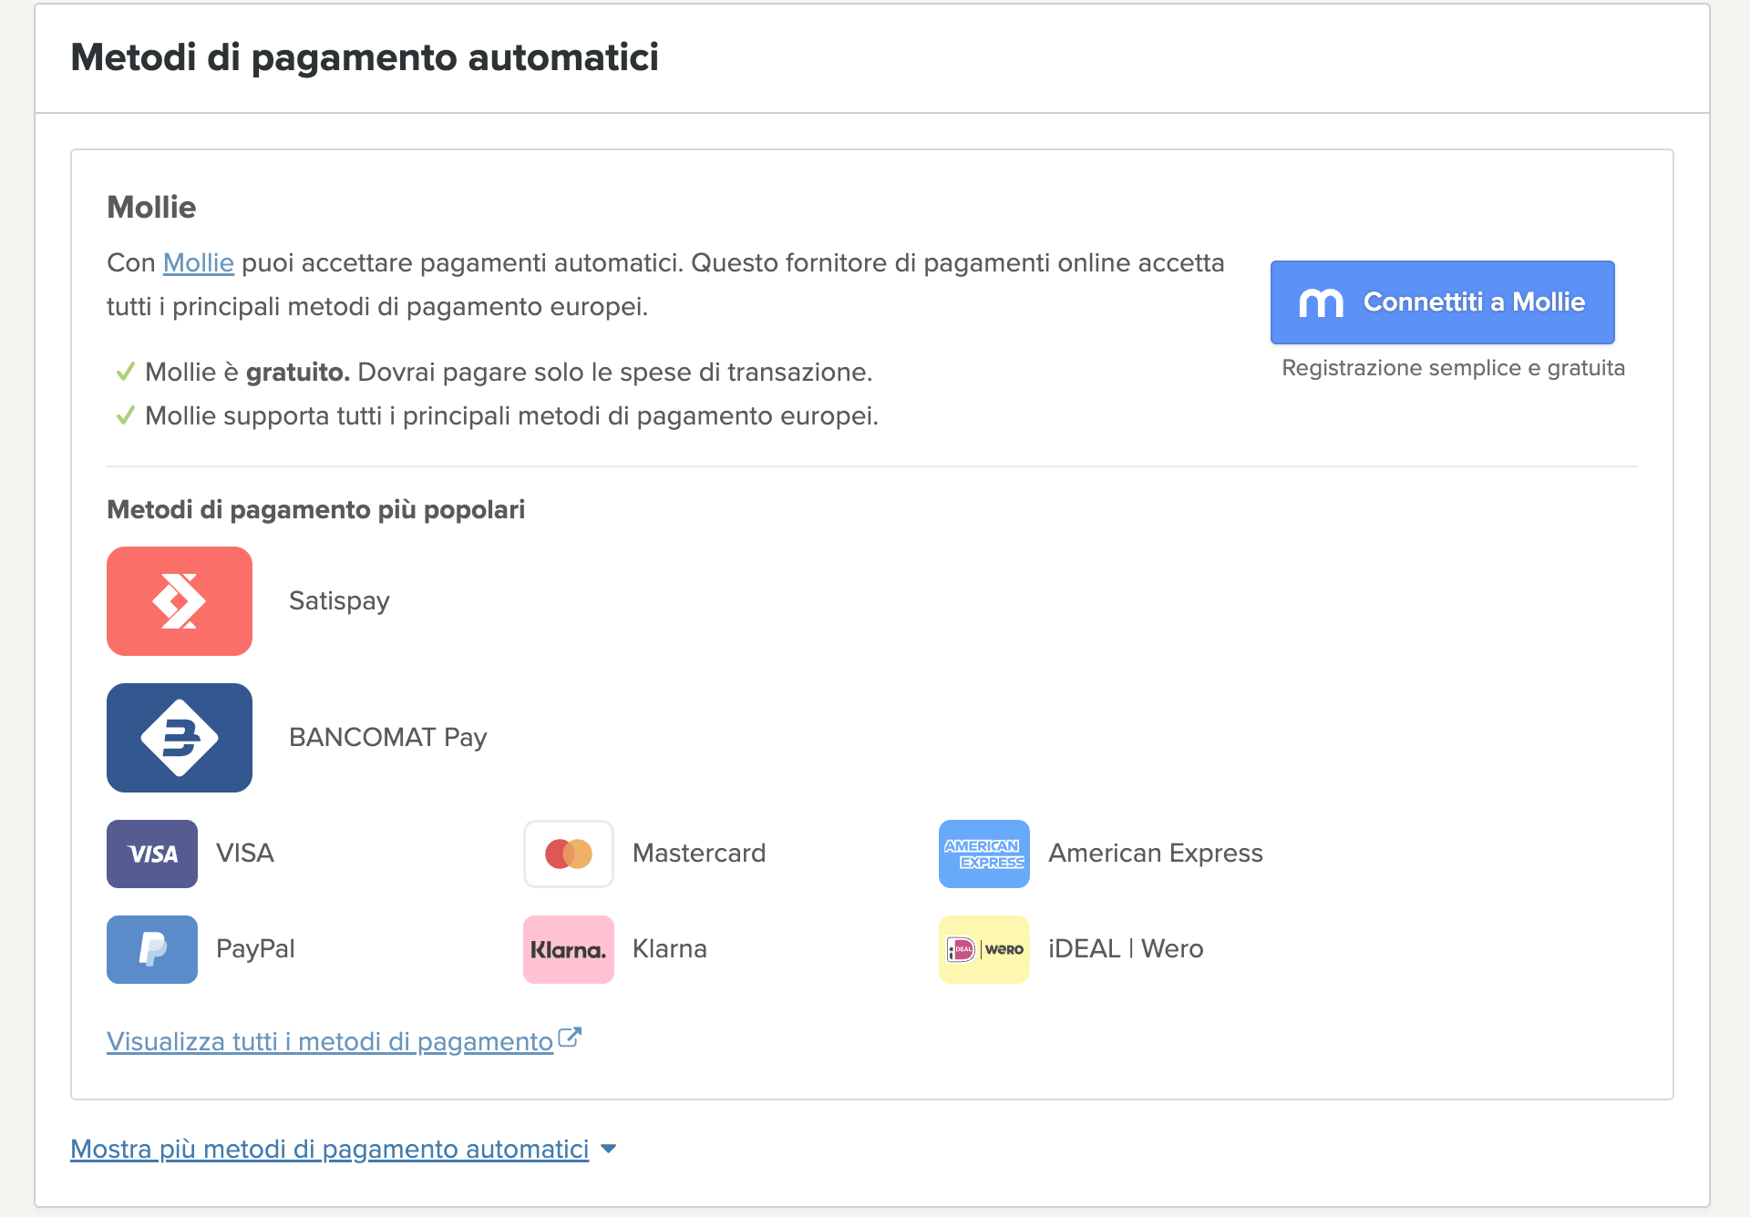Select the Mastercard logo icon

pyautogui.click(x=569, y=854)
